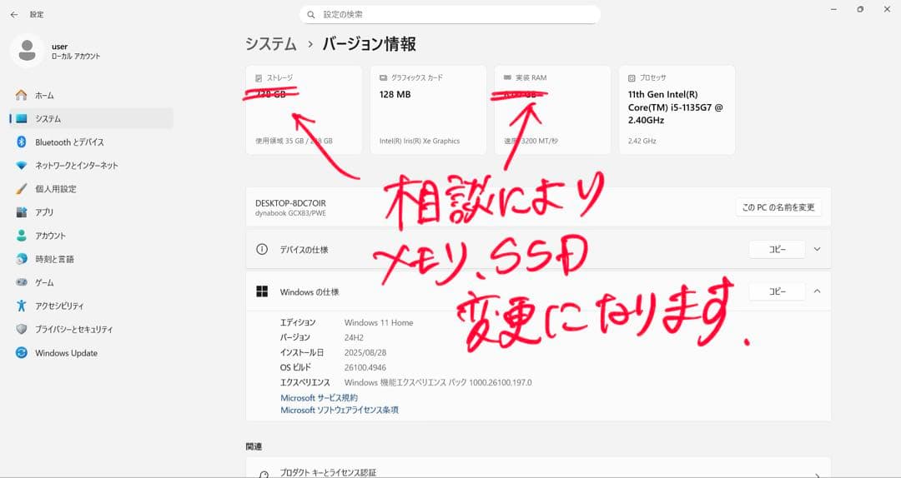Click the System monitor icon
Screen dimensions: 901x478
pos(21,119)
